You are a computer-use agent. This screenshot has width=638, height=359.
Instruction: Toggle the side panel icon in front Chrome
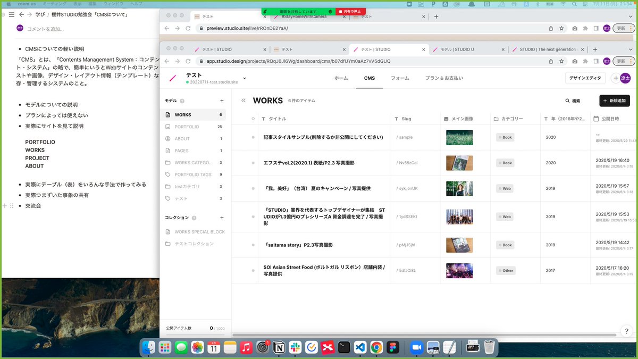pyautogui.click(x=596, y=61)
